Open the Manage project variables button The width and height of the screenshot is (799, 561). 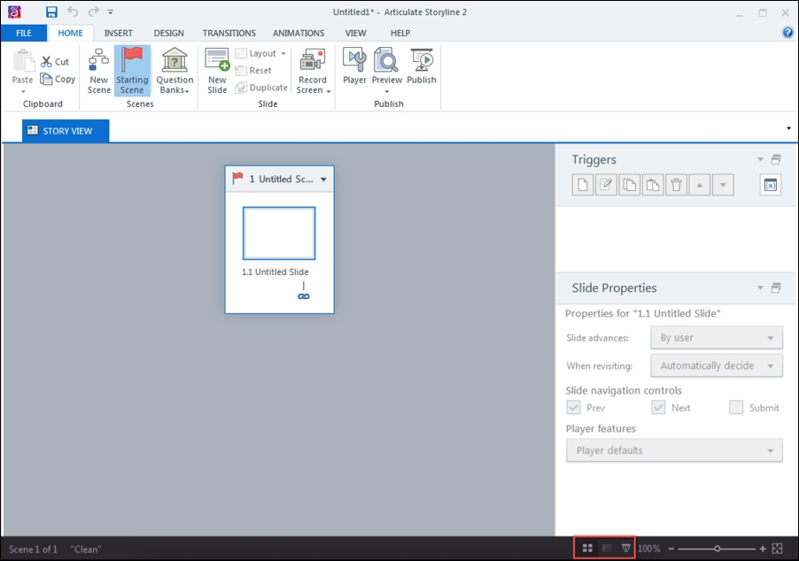tap(771, 185)
